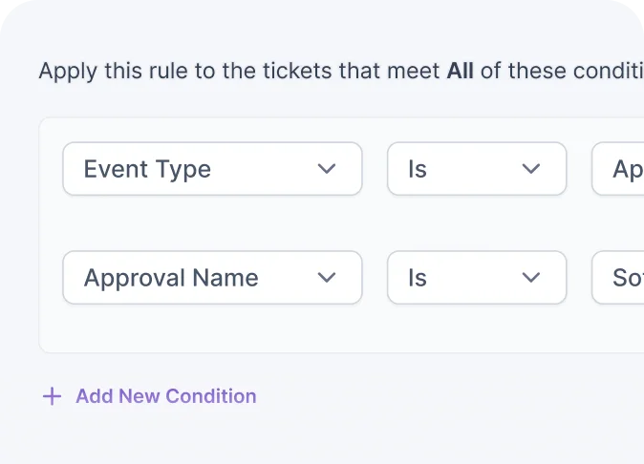This screenshot has height=464, width=644.
Task: Click the "Is" text in the Approval Name row
Action: (x=418, y=278)
